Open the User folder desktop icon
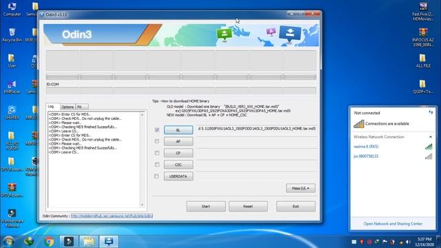 pos(12,61)
